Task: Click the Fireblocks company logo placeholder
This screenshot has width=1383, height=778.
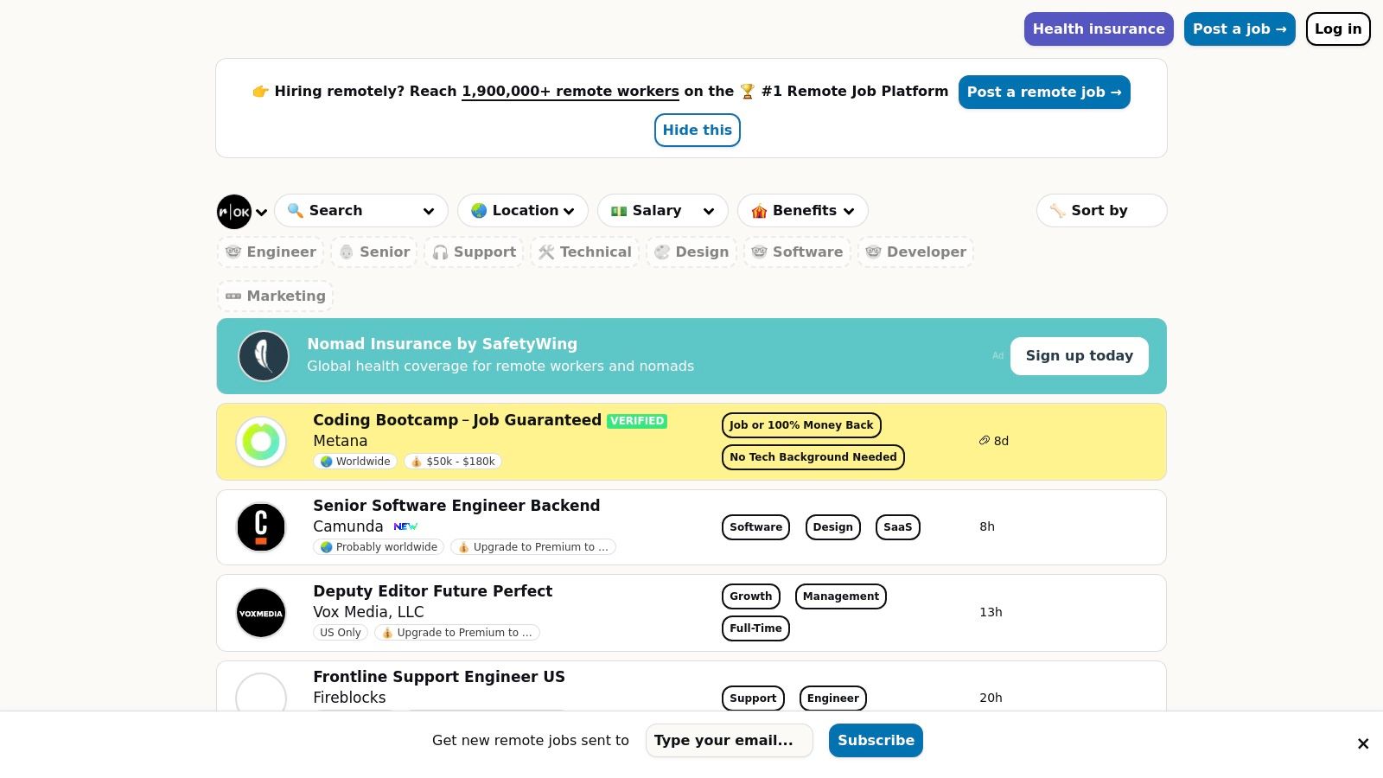Action: [261, 695]
